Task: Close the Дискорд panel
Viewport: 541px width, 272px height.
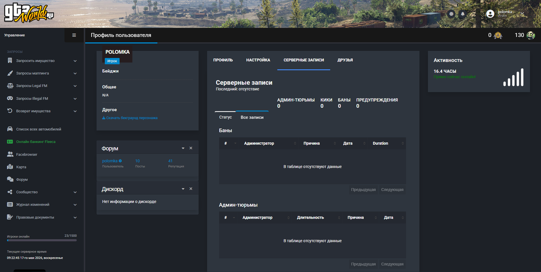Action: 191,189
